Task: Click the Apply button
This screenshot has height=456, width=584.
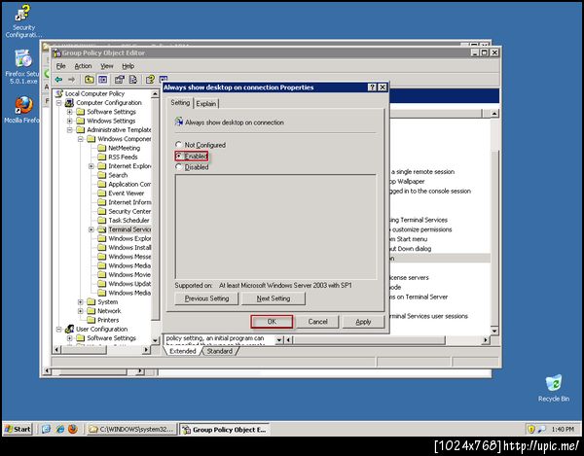Action: pyautogui.click(x=363, y=322)
